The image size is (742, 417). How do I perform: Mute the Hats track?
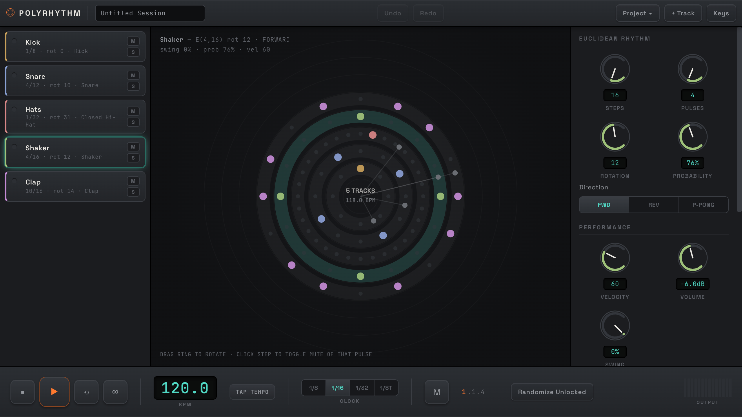(133, 111)
